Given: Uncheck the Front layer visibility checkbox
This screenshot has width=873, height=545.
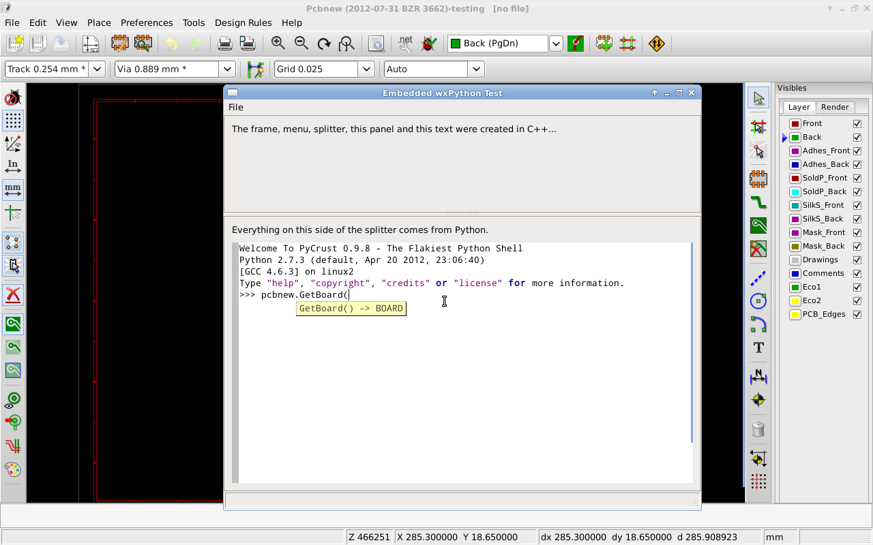Looking at the screenshot, I should click(857, 124).
